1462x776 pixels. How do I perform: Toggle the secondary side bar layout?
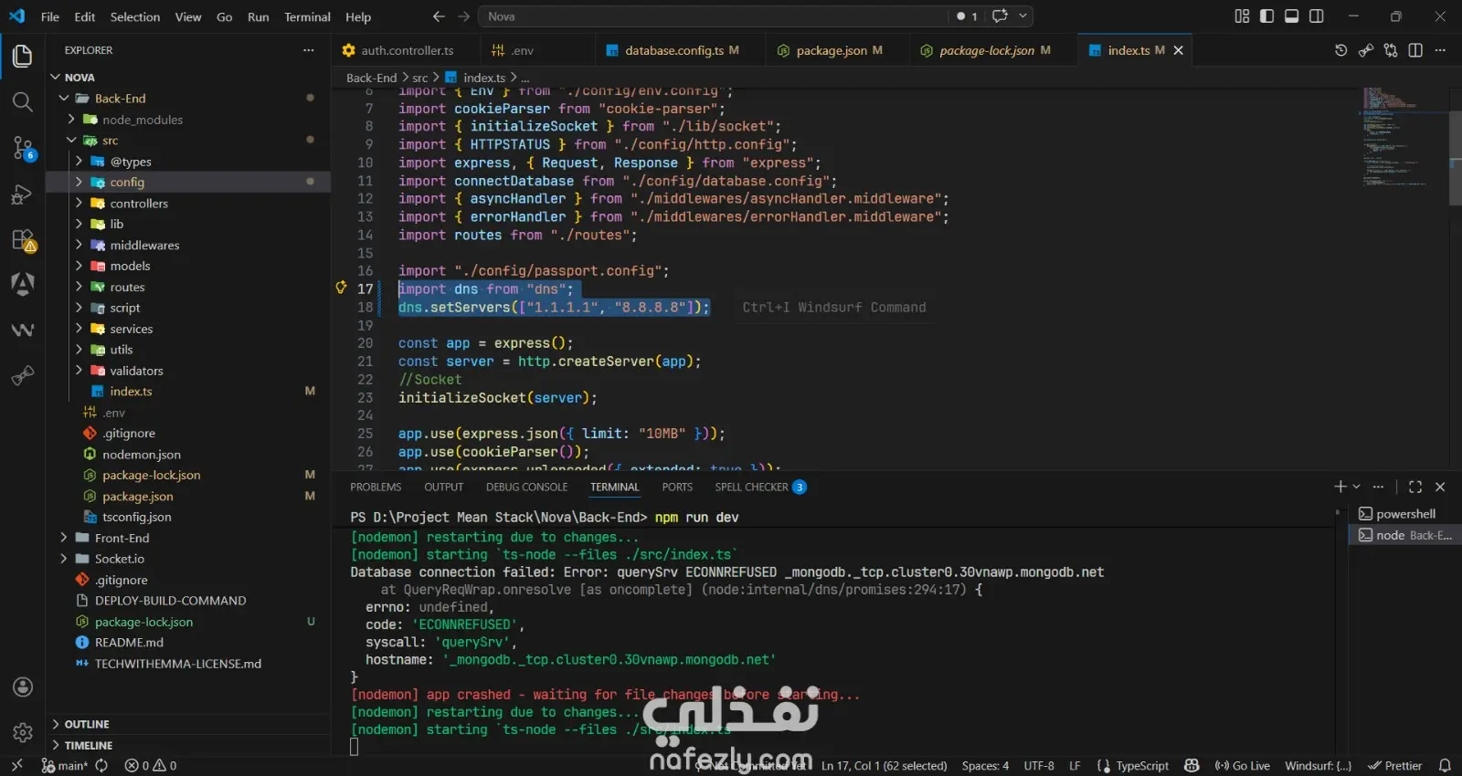(x=1317, y=16)
